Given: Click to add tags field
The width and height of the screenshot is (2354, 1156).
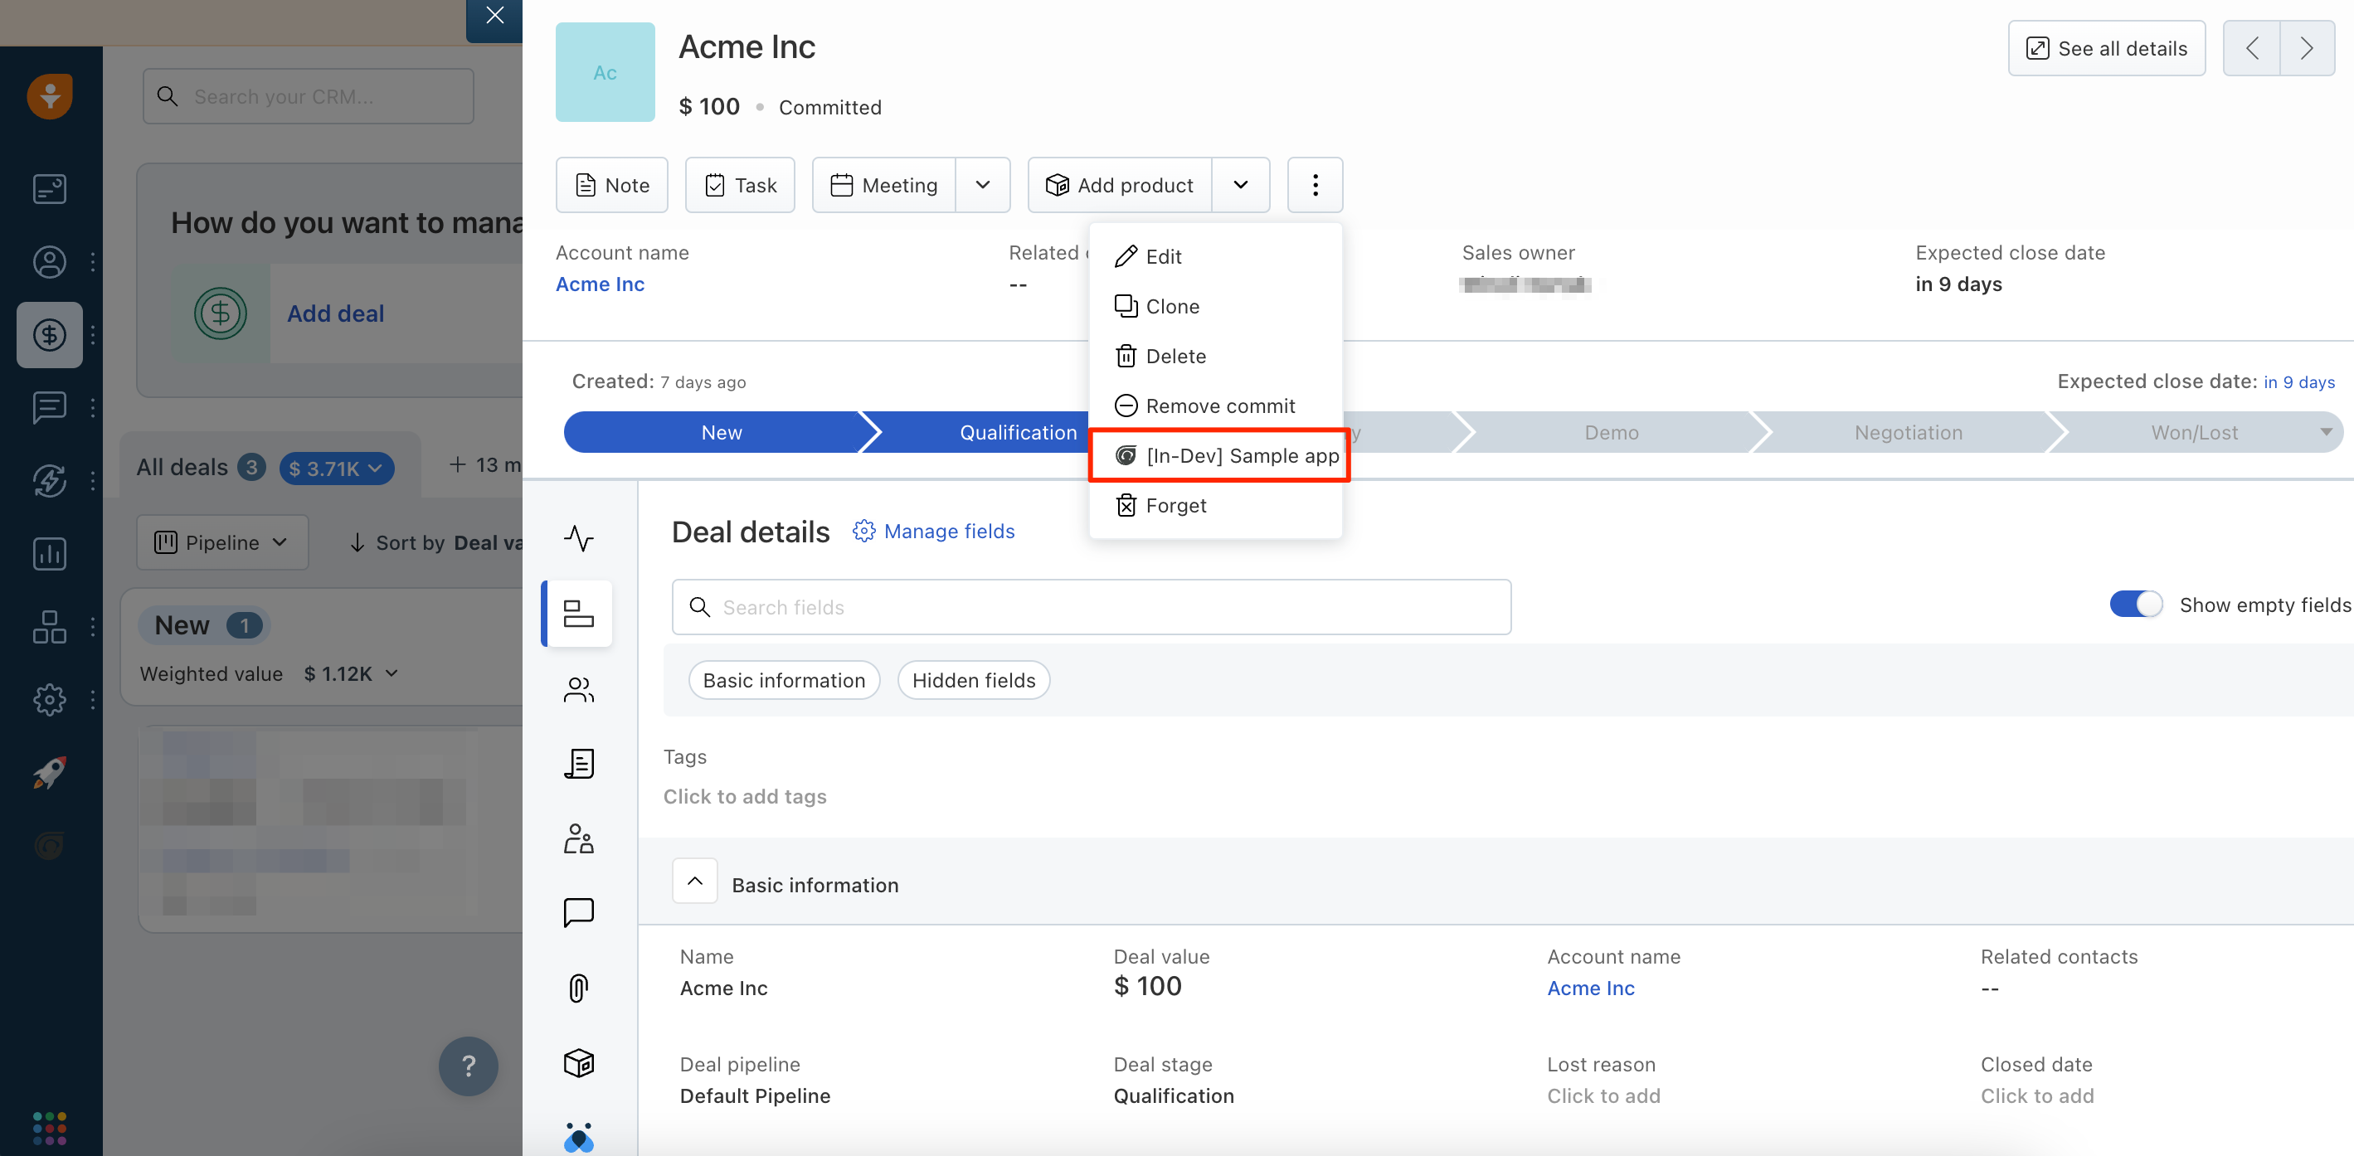Looking at the screenshot, I should 745,796.
